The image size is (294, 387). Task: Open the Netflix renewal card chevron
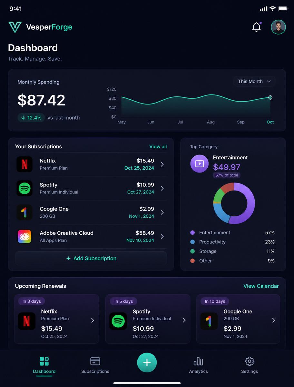[x=93, y=320]
